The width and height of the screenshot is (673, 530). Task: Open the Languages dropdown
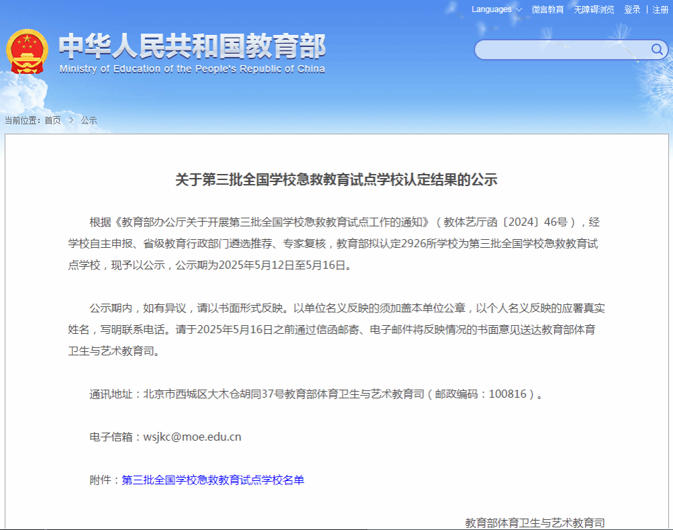496,9
